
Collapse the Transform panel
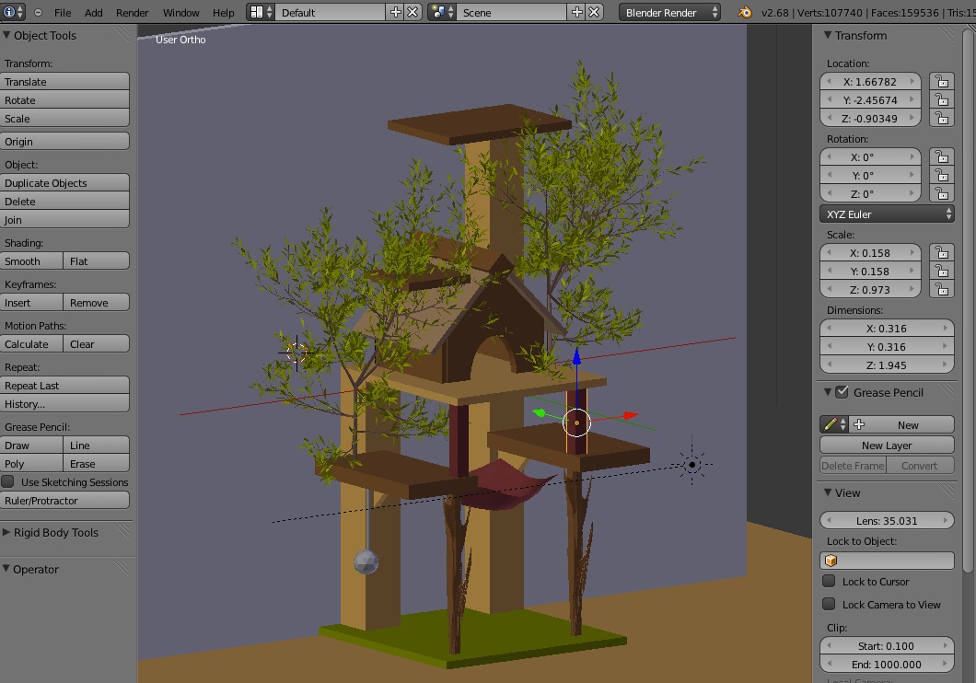coord(828,36)
